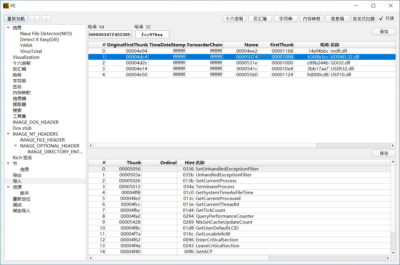The width and height of the screenshot is (400, 265).
Task: Open the 十六进制 hex view button
Action: 234,19
